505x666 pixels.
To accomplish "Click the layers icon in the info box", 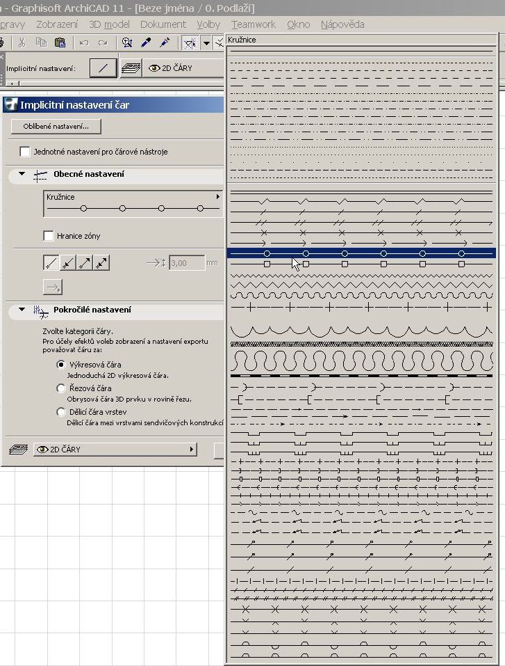I will click(131, 68).
